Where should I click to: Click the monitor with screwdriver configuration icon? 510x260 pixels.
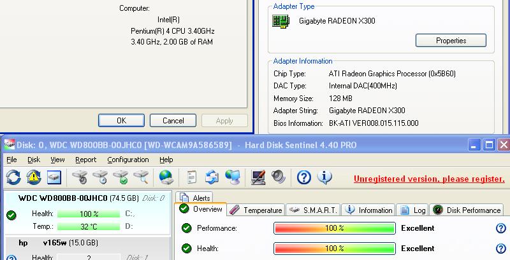click(x=258, y=177)
